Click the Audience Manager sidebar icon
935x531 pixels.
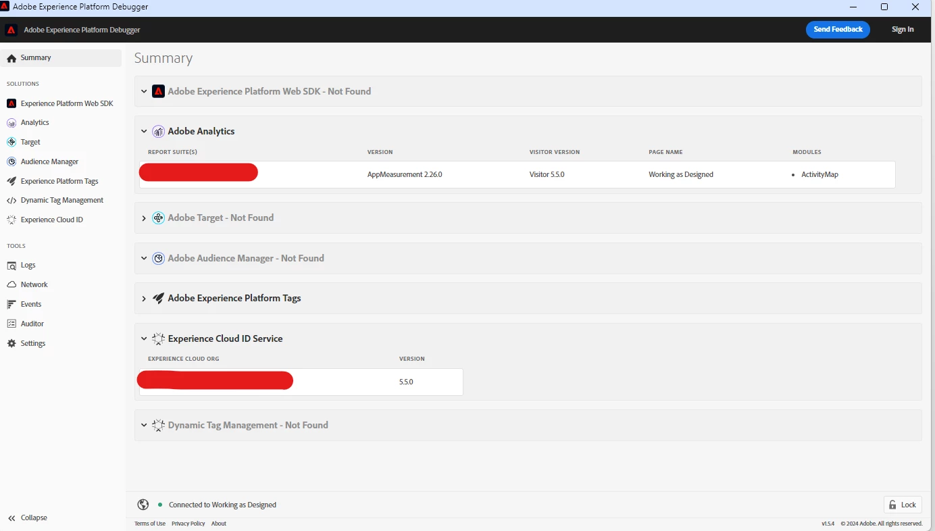tap(11, 162)
